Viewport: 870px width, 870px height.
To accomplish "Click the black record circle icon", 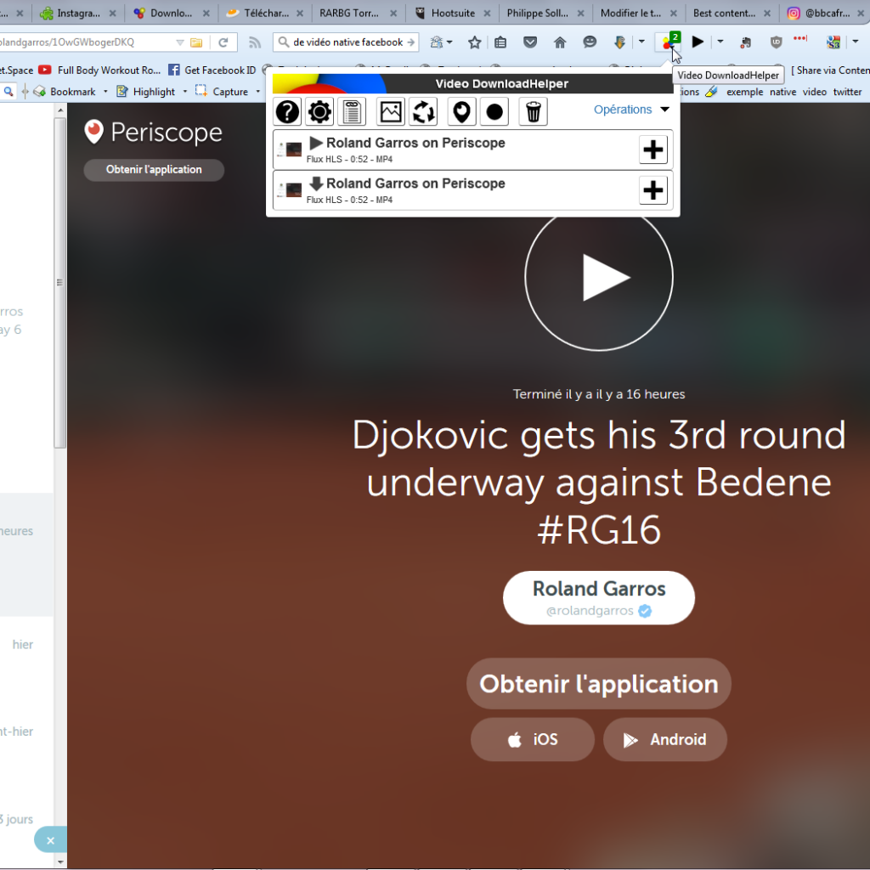I will click(494, 111).
